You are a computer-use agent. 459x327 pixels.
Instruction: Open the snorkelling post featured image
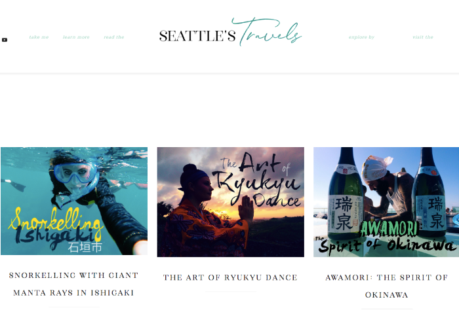(x=74, y=201)
